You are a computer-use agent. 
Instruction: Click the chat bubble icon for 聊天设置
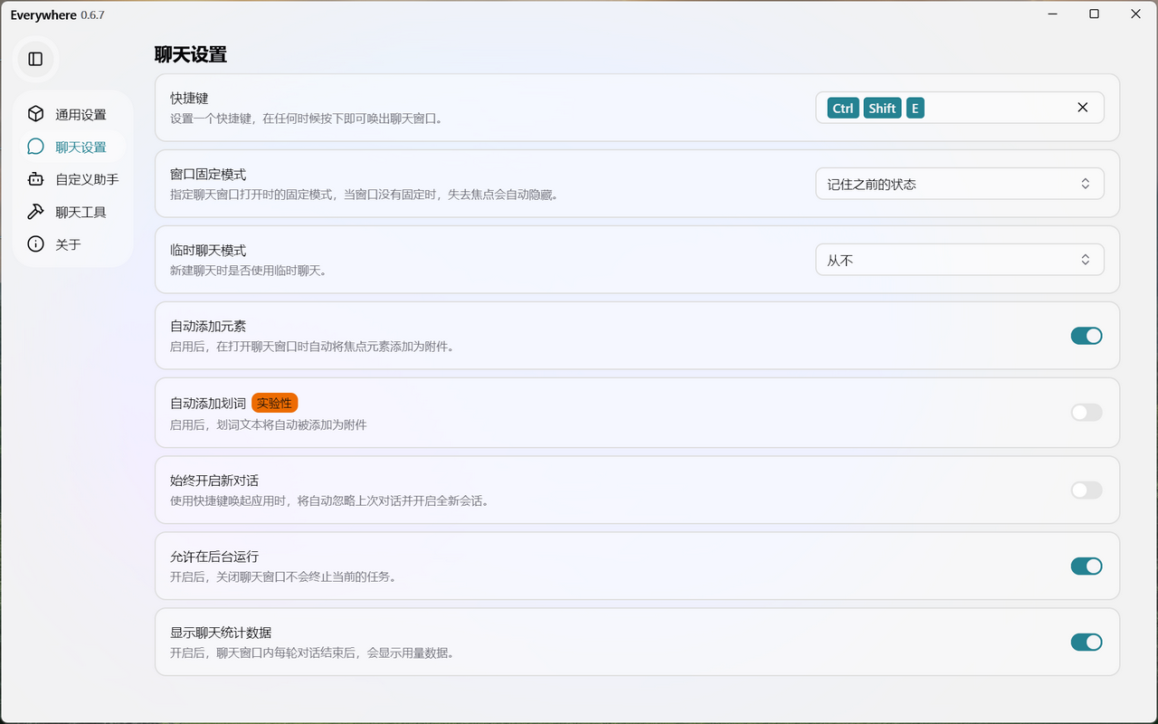35,147
